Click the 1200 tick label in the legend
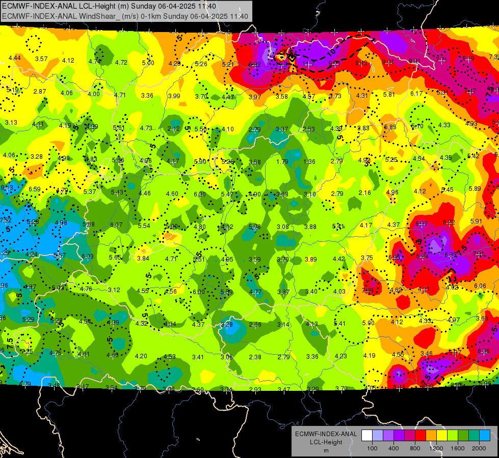 436,448
